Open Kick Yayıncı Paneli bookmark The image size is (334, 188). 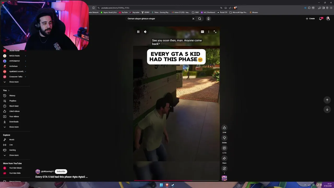coord(109,13)
